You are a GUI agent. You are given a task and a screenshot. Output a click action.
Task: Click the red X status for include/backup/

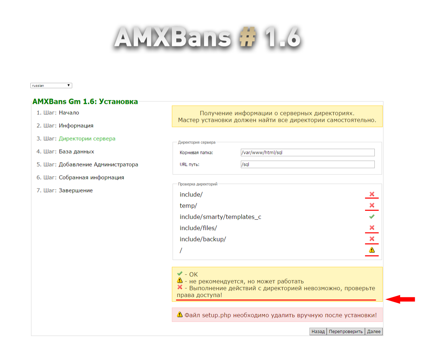pyautogui.click(x=372, y=239)
